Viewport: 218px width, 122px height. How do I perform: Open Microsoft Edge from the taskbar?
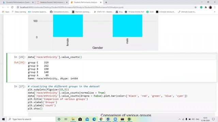94,119
